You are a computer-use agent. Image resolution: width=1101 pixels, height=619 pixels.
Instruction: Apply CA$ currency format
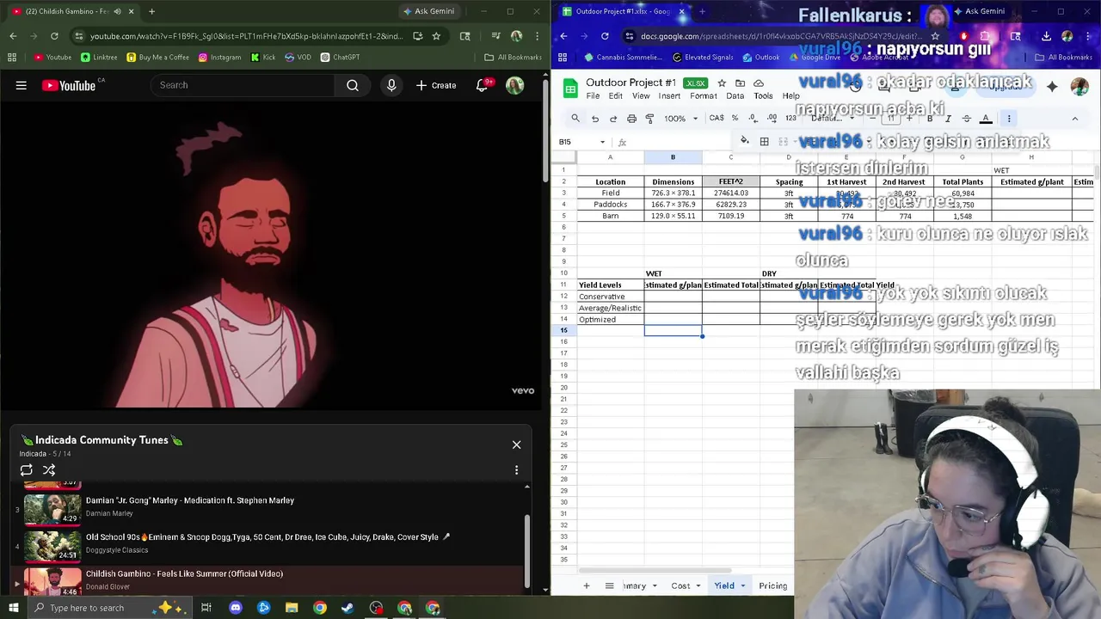pos(717,119)
